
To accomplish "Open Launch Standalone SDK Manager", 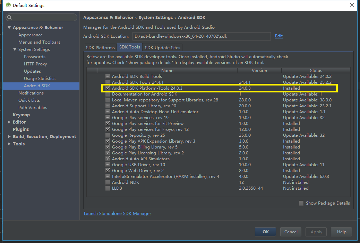I will point(117,214).
